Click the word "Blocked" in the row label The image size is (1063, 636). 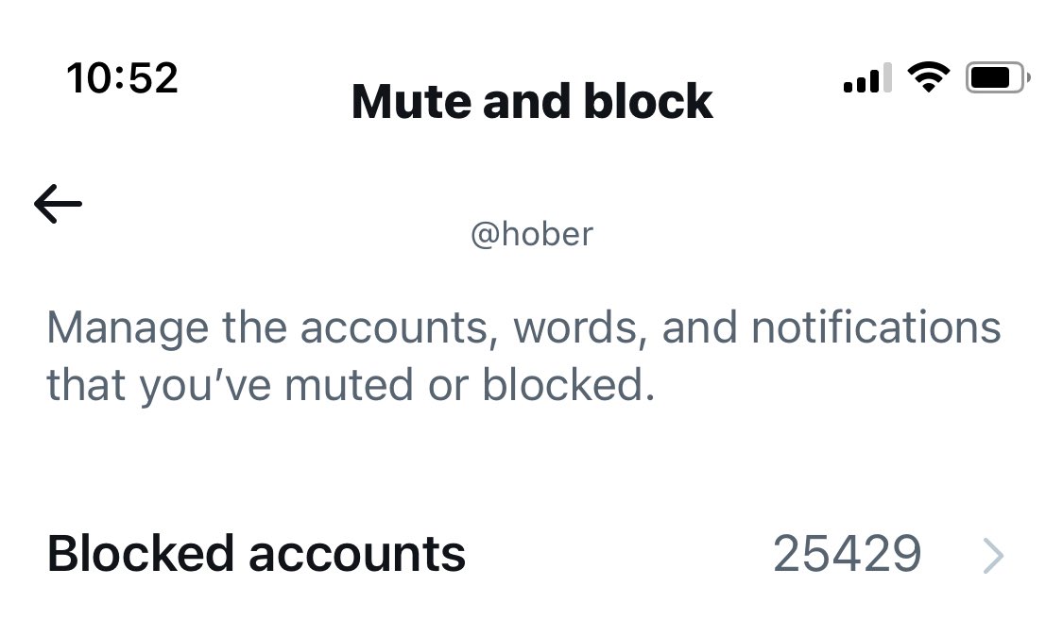[141, 554]
